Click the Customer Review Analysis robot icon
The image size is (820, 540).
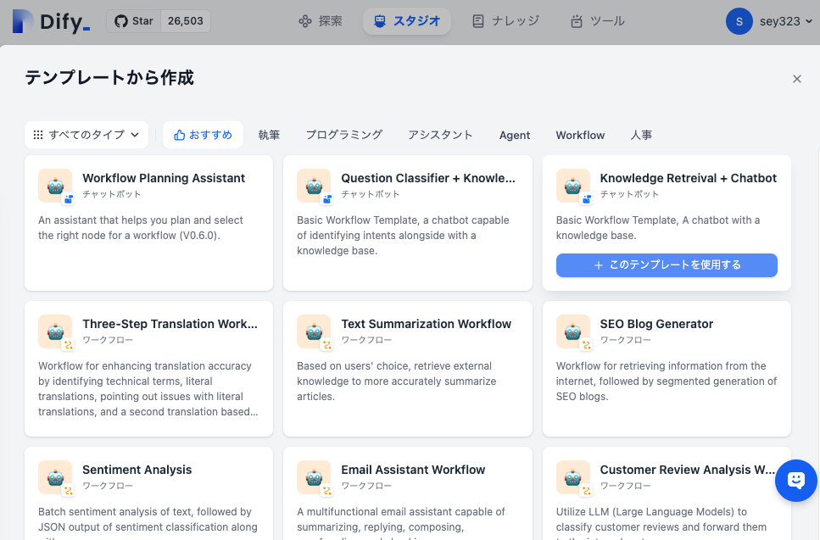[573, 477]
